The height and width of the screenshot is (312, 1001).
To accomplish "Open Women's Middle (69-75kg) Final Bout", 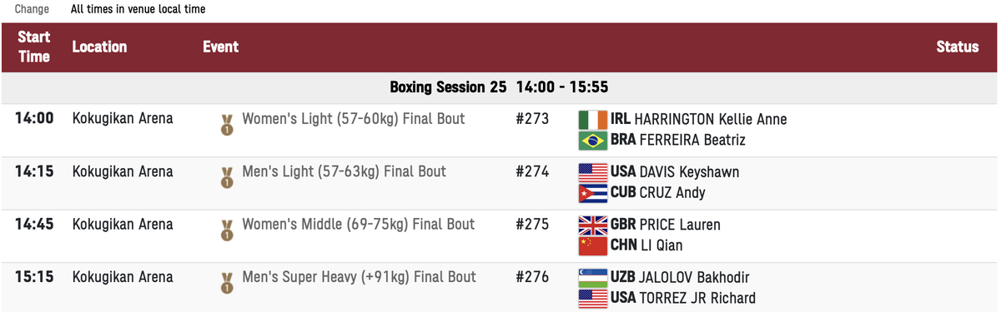I will [359, 225].
